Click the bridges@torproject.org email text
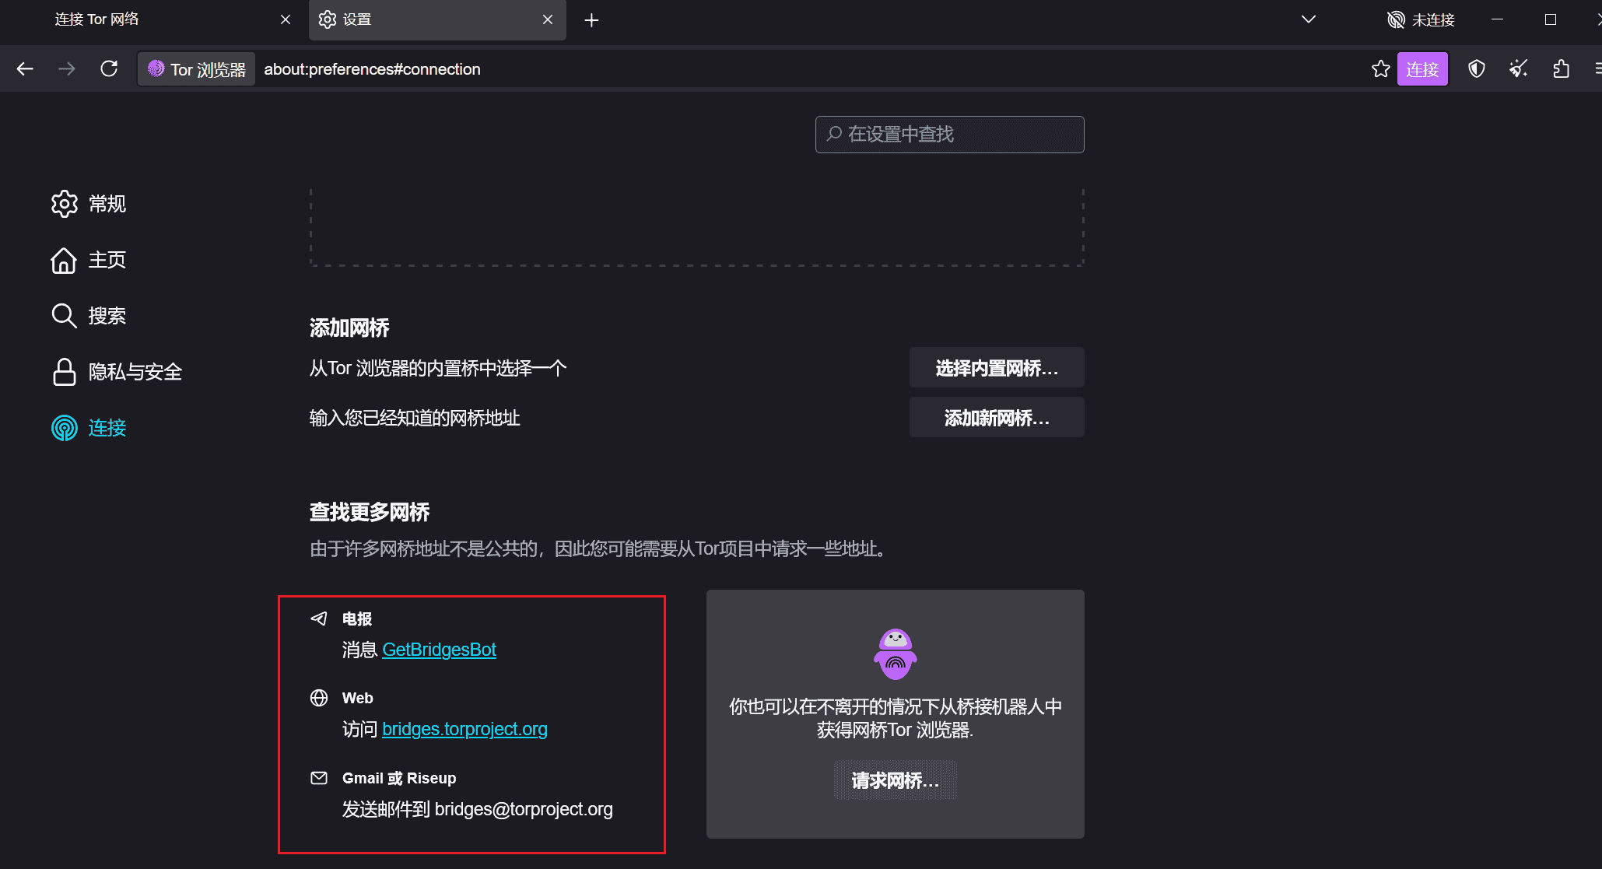Screen dimensions: 1602x869 click(x=524, y=809)
